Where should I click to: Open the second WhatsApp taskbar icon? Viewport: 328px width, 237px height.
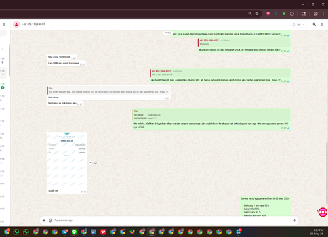(x=26, y=232)
